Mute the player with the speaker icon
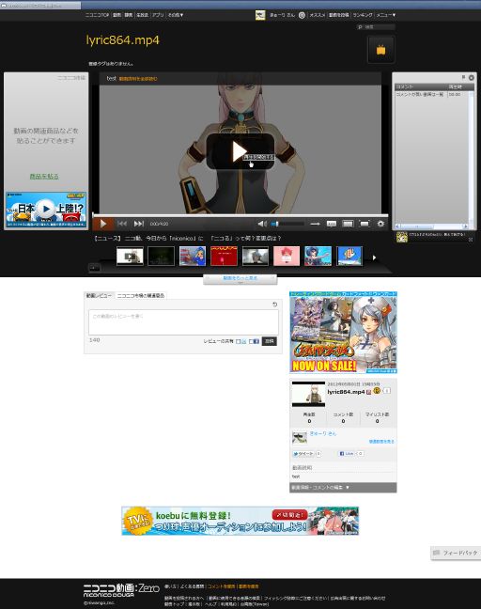The width and height of the screenshot is (481, 609). pos(262,224)
